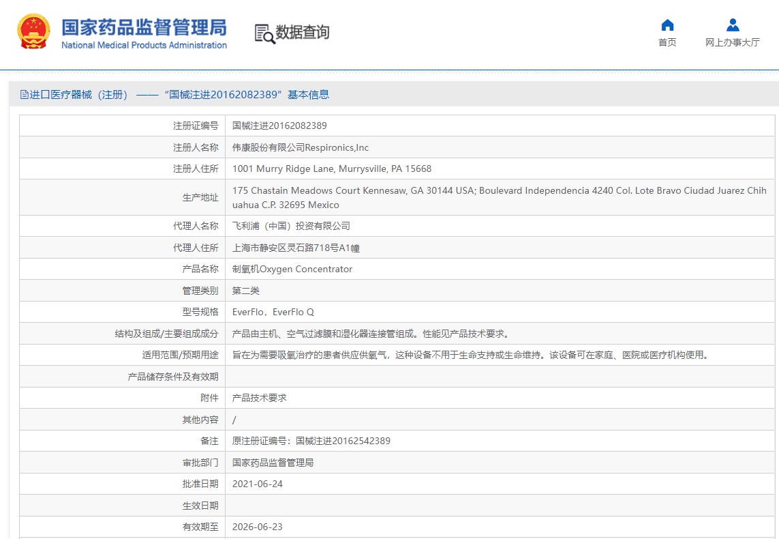Click registration number 国械注进20162082389 in table
Viewport: 779px width, 539px height.
tap(279, 126)
